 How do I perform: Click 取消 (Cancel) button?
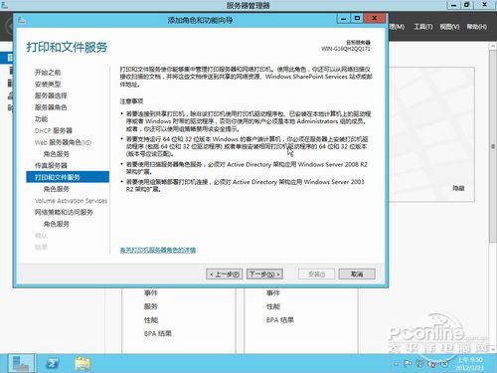[x=357, y=275]
